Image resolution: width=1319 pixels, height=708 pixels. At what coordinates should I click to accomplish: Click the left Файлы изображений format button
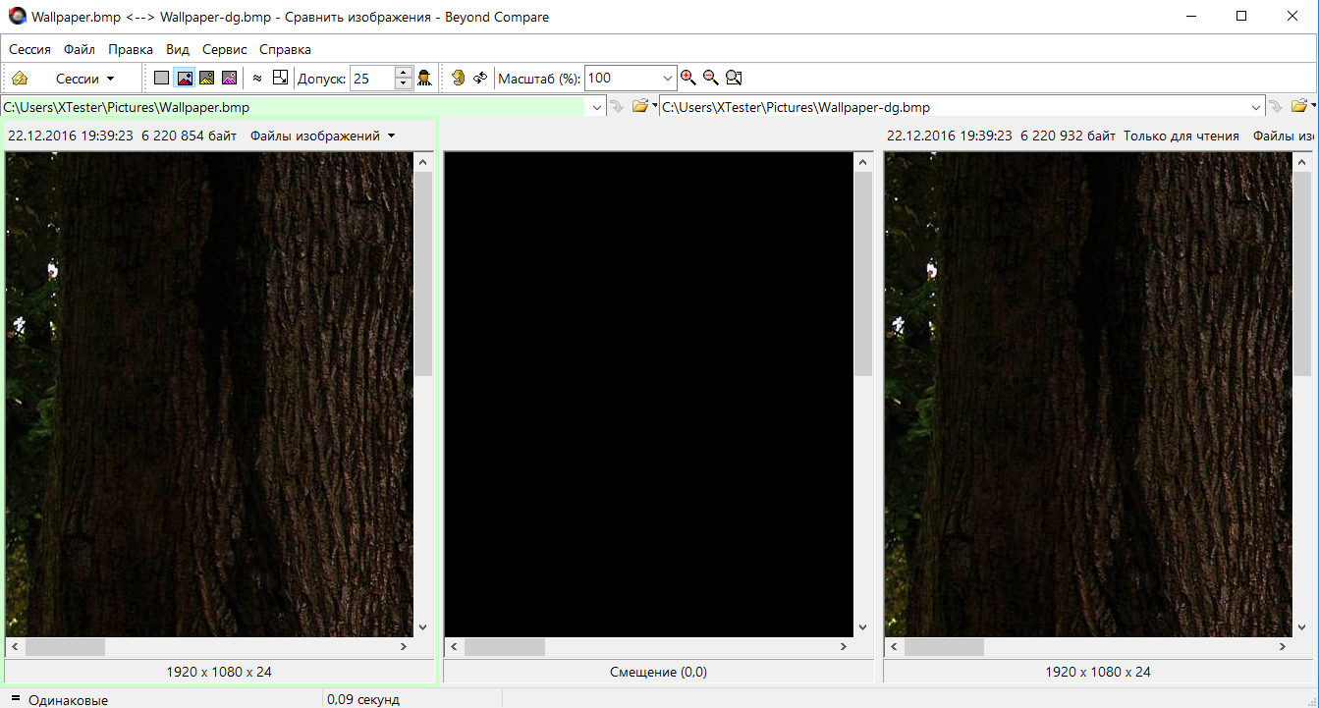coord(322,136)
